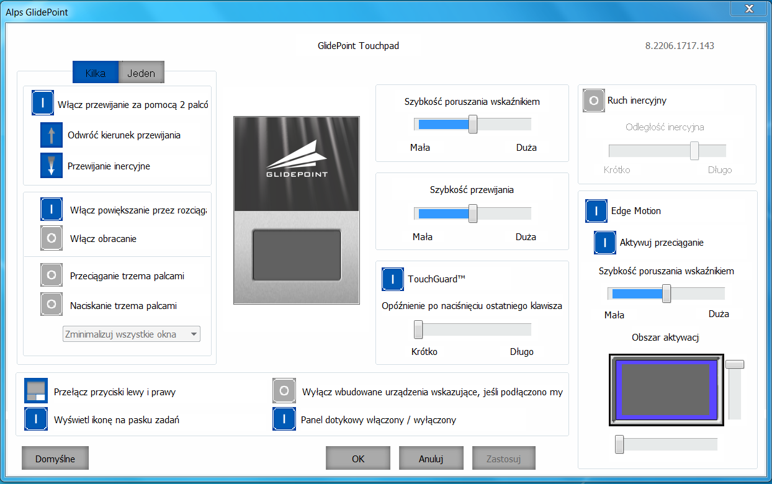Click the GlidePoint Touchpad heading
Viewport: 772px width, 484px height.
pos(358,46)
